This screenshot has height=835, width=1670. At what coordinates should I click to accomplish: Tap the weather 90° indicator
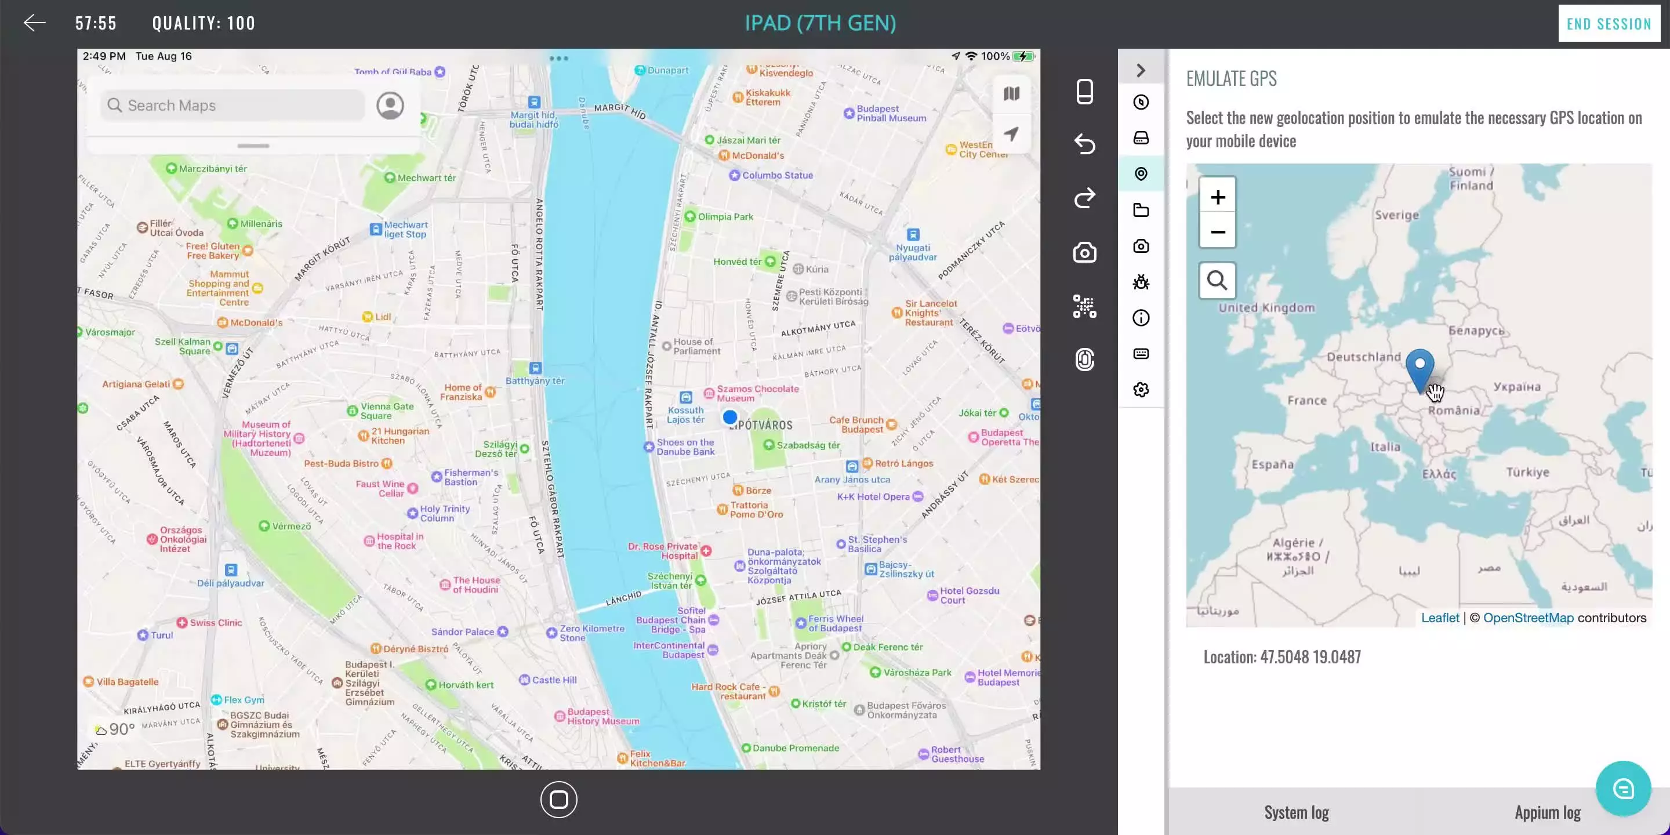115,729
